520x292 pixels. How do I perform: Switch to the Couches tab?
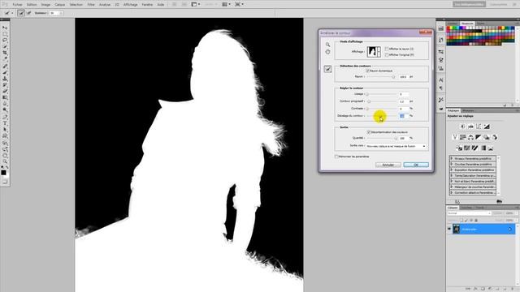[x=466, y=208]
